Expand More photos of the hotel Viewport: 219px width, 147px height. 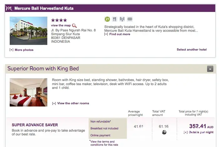click(24, 50)
